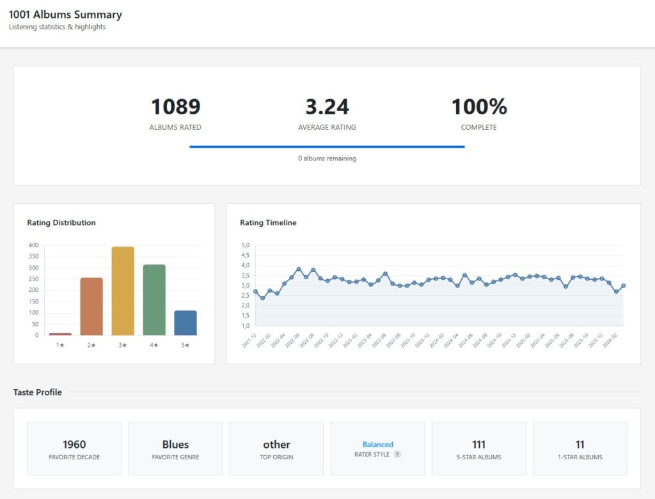Click the Rater Style help question-mark icon
Viewport: 655px width, 499px height.
pos(397,454)
